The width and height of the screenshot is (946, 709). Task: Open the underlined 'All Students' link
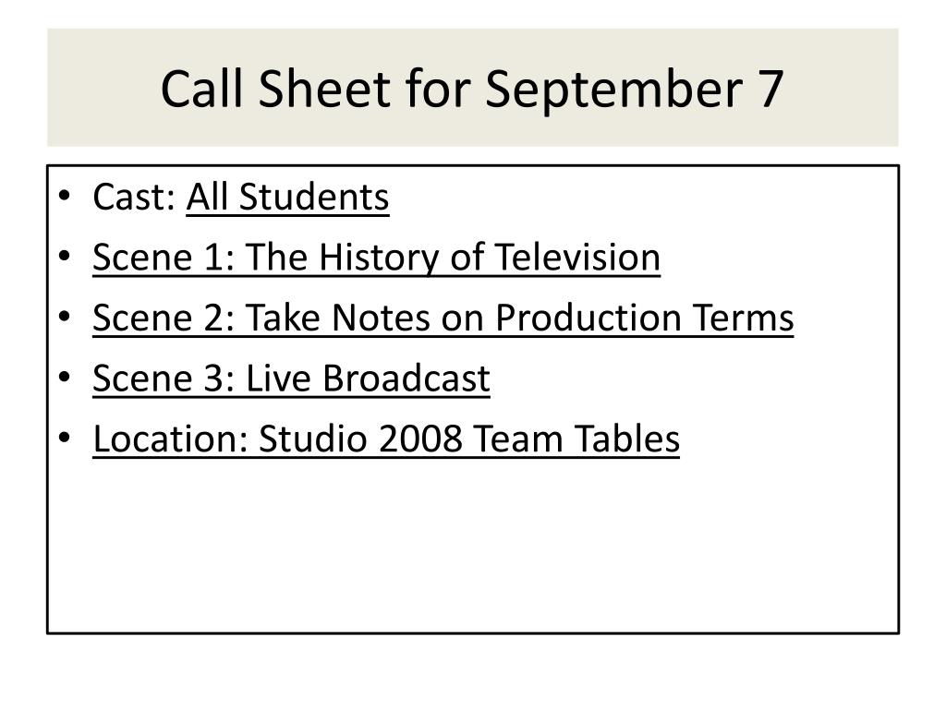288,198
